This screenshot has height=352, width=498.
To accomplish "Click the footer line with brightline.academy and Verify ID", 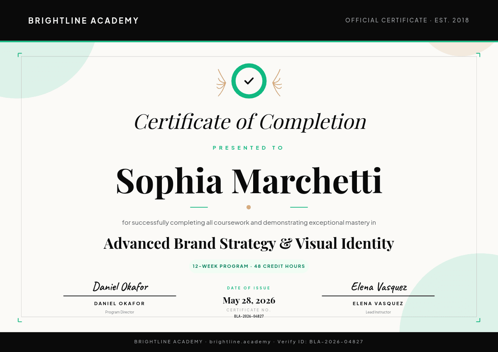I will pyautogui.click(x=249, y=342).
